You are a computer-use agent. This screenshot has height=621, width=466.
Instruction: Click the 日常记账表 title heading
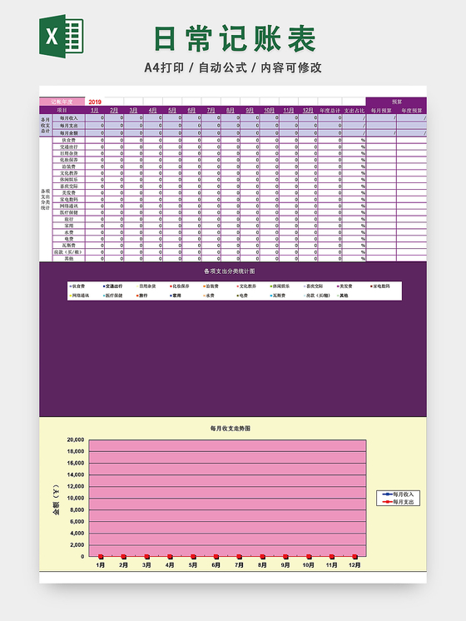point(235,38)
